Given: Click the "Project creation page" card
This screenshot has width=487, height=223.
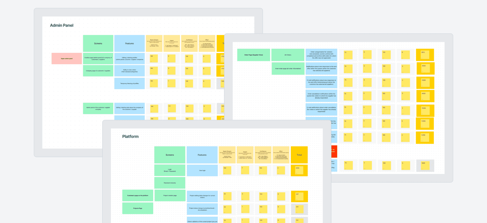Looking at the screenshot, I should click(170, 195).
